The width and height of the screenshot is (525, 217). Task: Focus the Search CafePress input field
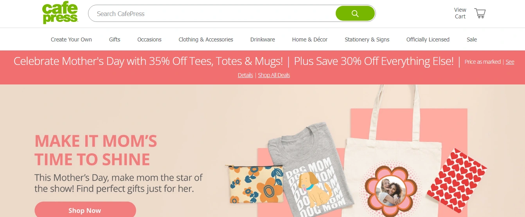point(211,14)
